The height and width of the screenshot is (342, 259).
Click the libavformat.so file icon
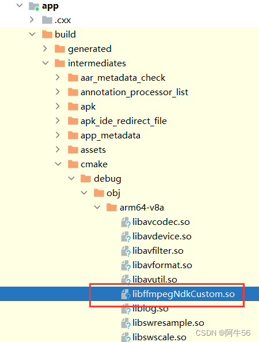click(x=126, y=265)
